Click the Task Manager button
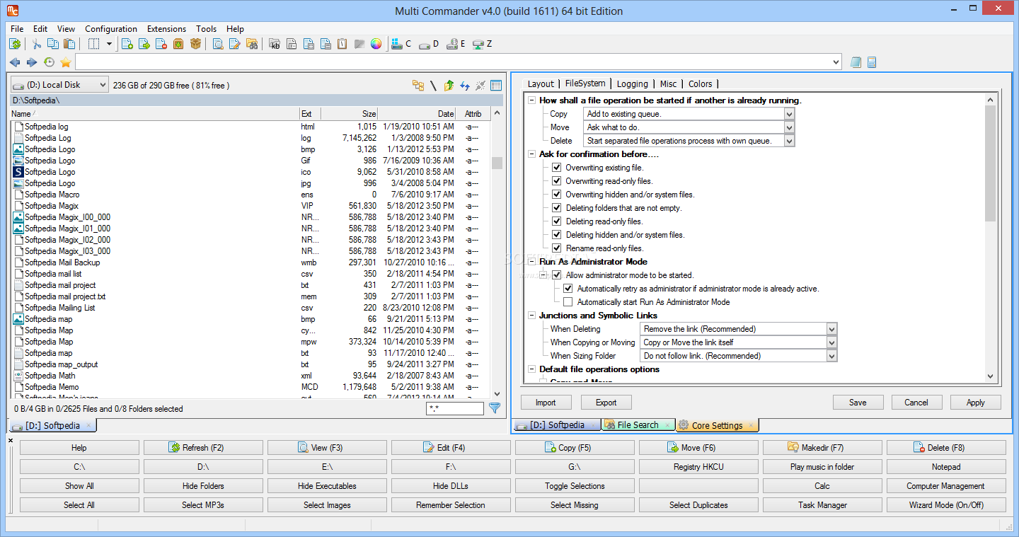1019x537 pixels. [822, 505]
